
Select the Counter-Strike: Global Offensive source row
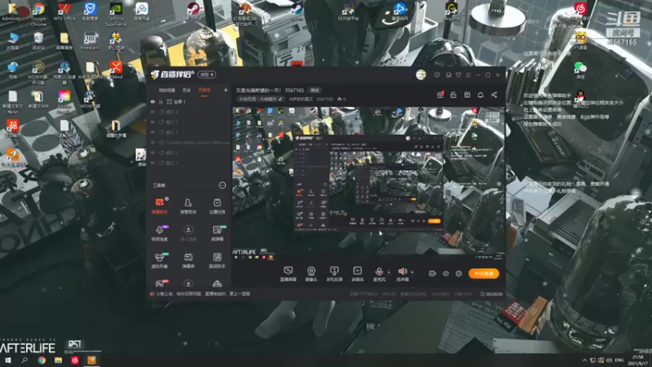(x=189, y=142)
